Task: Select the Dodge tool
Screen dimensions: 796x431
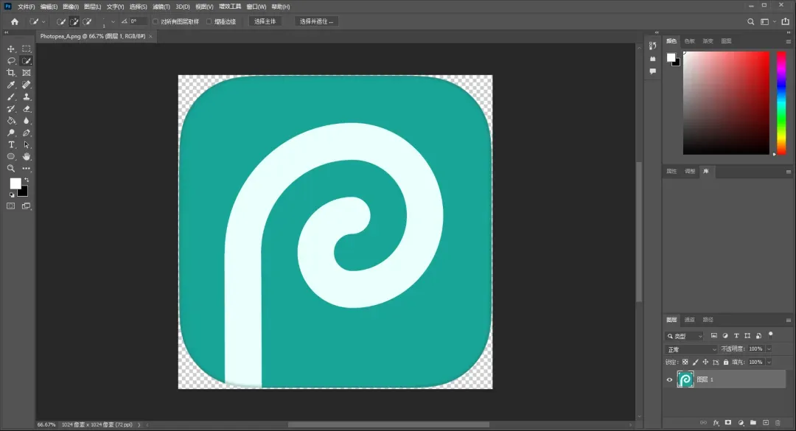Action: (x=10, y=133)
